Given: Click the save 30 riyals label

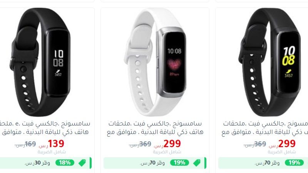Looking at the screenshot, I should pyautogui.click(x=37, y=163).
